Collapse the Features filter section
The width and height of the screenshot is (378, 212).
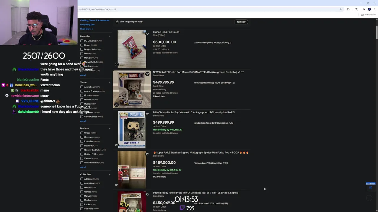coord(109,128)
